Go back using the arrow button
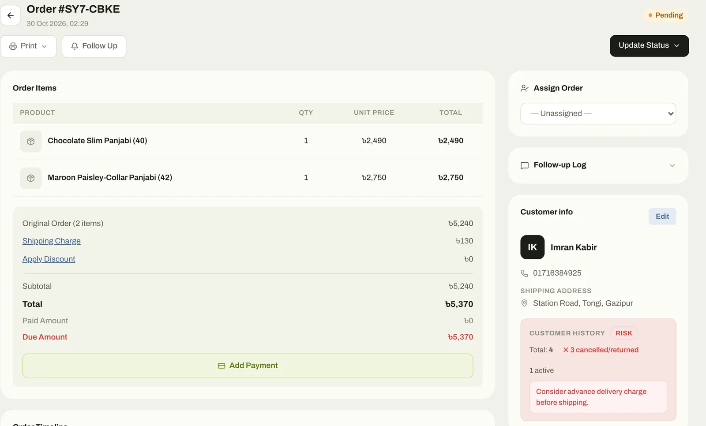Image resolution: width=706 pixels, height=426 pixels. 10,15
